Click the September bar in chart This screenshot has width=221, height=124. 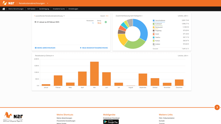[143, 80]
